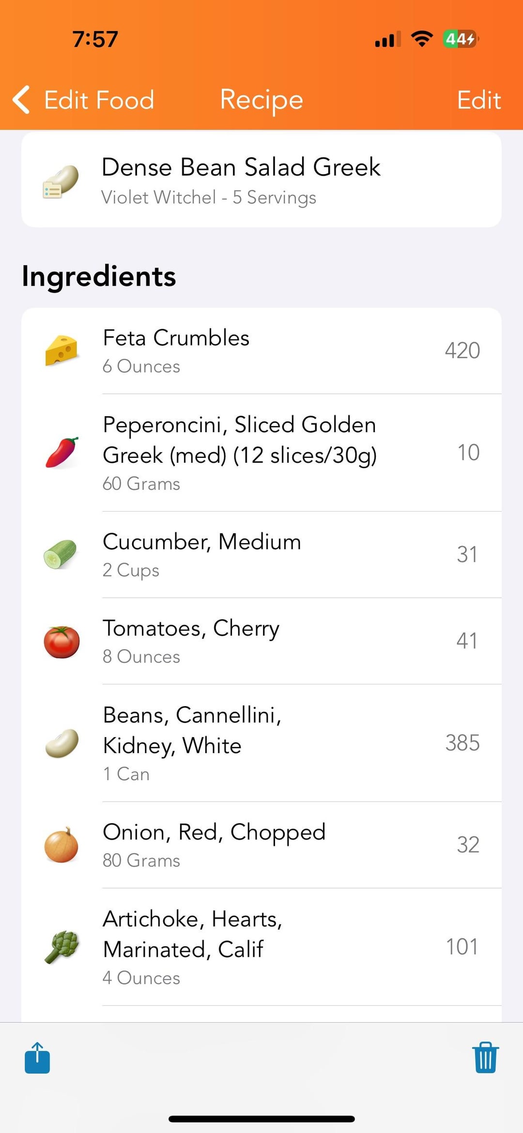Tap the back chevron arrow
The height and width of the screenshot is (1133, 523).
(21, 100)
